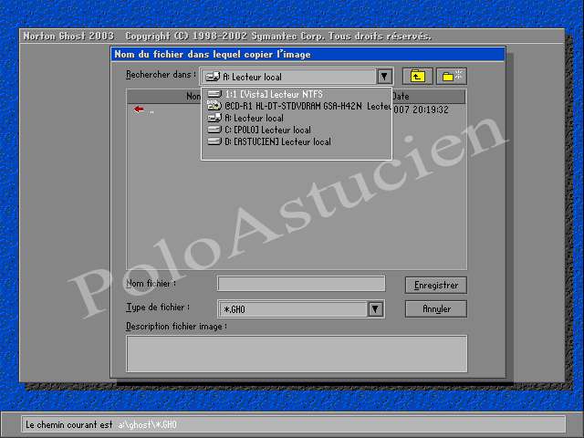Screen dimensions: 584x438
Task: Click inside Description fichier image text area
Action: (x=297, y=354)
